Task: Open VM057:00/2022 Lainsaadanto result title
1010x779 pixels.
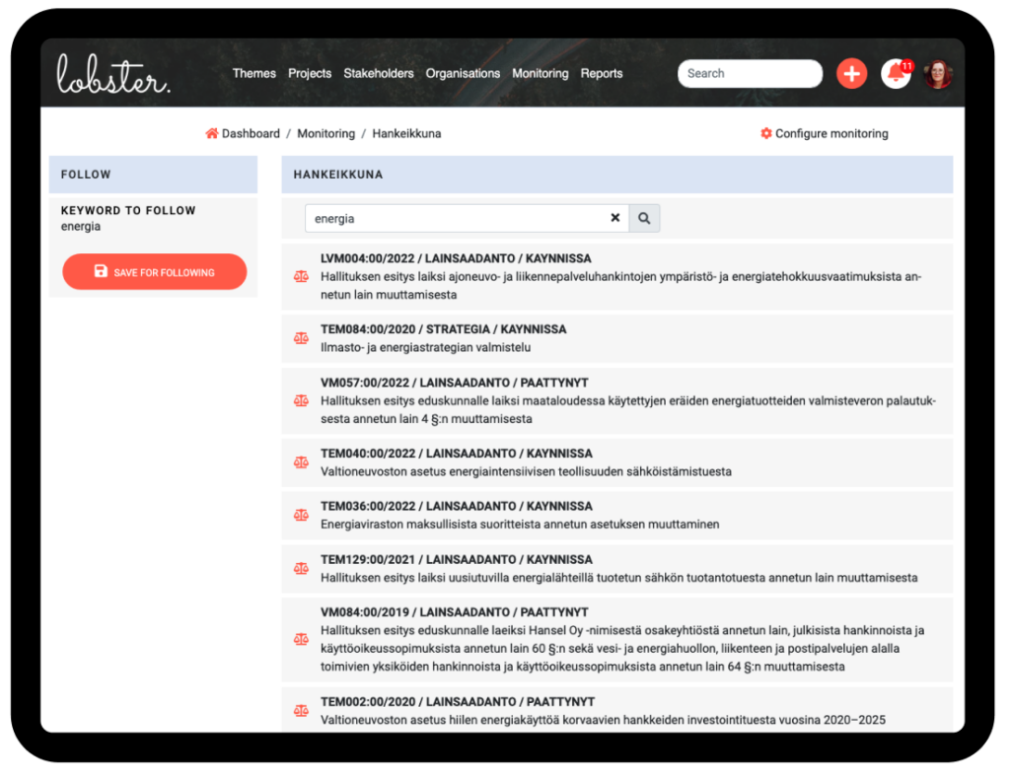Action: pos(455,383)
